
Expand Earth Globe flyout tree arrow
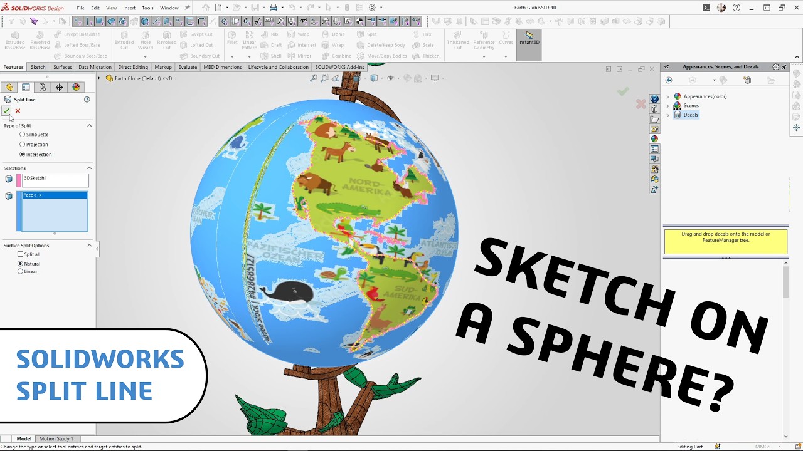click(98, 78)
